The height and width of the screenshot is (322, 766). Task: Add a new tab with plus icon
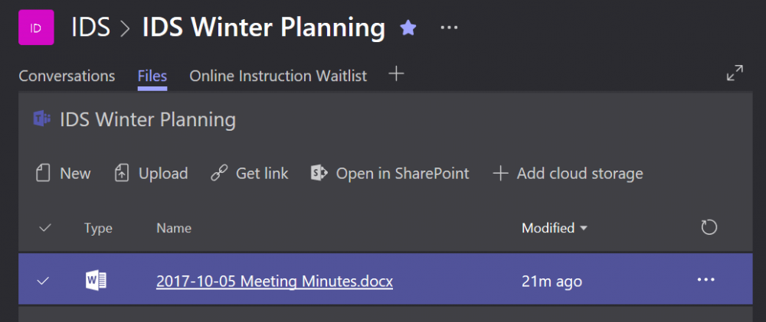click(x=396, y=74)
